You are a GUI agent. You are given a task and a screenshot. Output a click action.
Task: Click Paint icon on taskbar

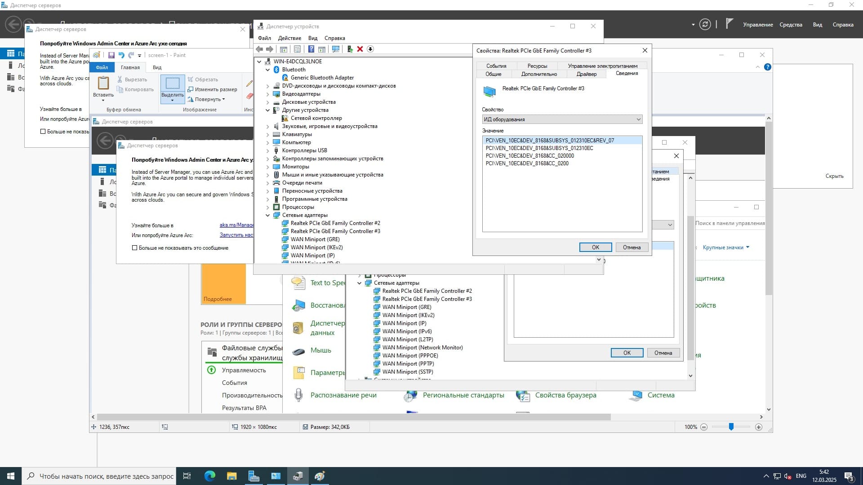tap(320, 476)
